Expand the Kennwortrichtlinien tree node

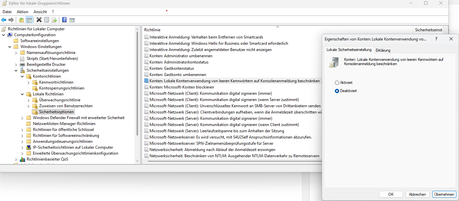[29, 82]
